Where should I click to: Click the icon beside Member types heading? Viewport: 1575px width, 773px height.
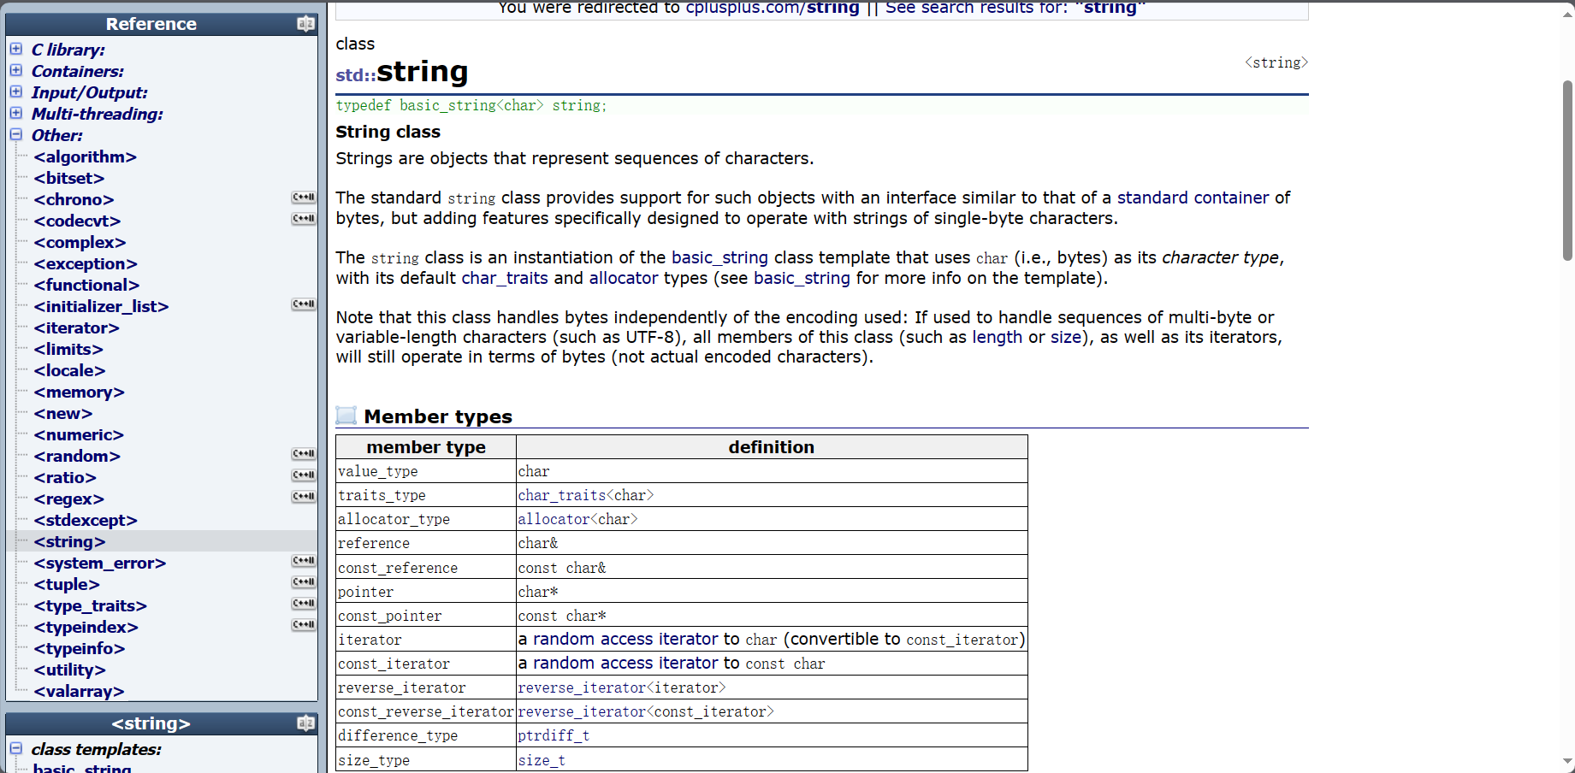tap(346, 416)
